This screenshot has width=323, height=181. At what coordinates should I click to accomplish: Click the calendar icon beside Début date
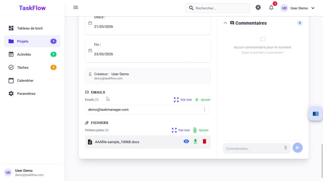pos(90,23)
